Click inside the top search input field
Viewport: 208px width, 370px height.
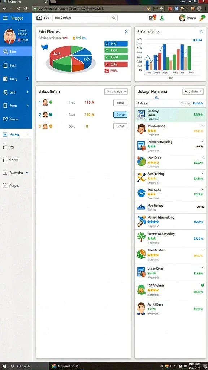point(81,18)
